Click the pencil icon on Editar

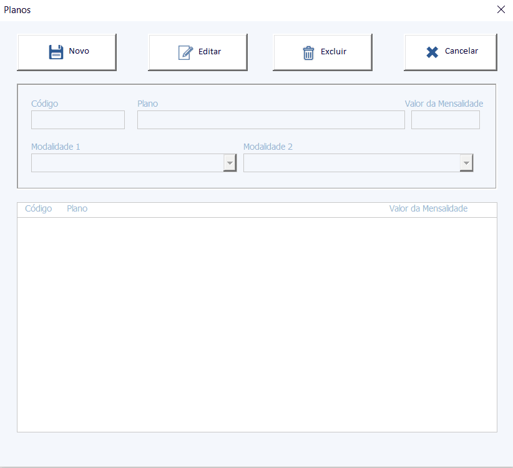coord(185,52)
